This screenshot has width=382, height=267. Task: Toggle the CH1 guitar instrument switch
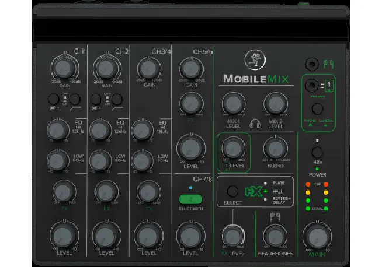(54, 99)
